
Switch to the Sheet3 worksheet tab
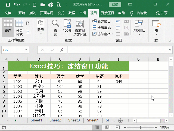coord(74,120)
